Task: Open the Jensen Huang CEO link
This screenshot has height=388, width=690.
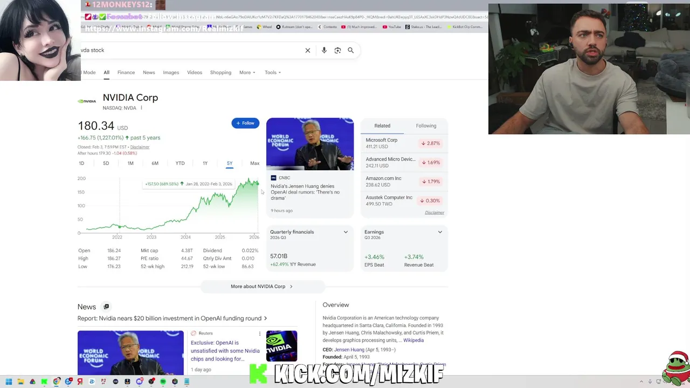Action: click(x=349, y=350)
